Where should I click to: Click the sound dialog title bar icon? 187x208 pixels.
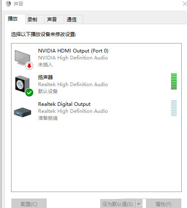(x=8, y=4)
